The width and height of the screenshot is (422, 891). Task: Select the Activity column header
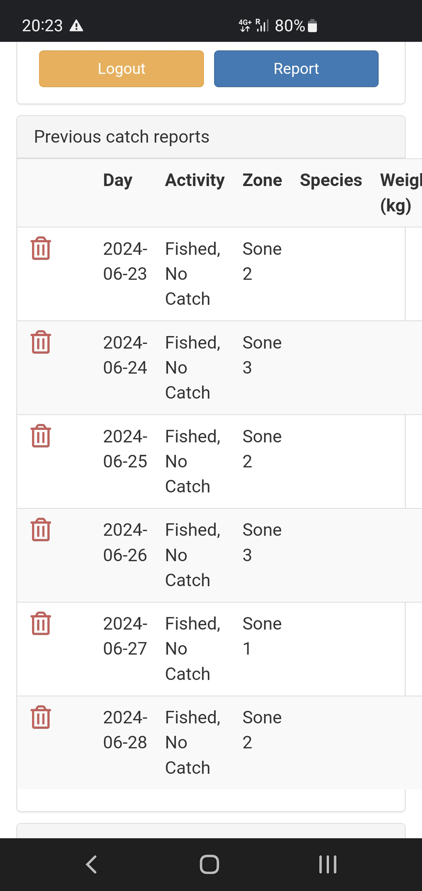tap(195, 181)
